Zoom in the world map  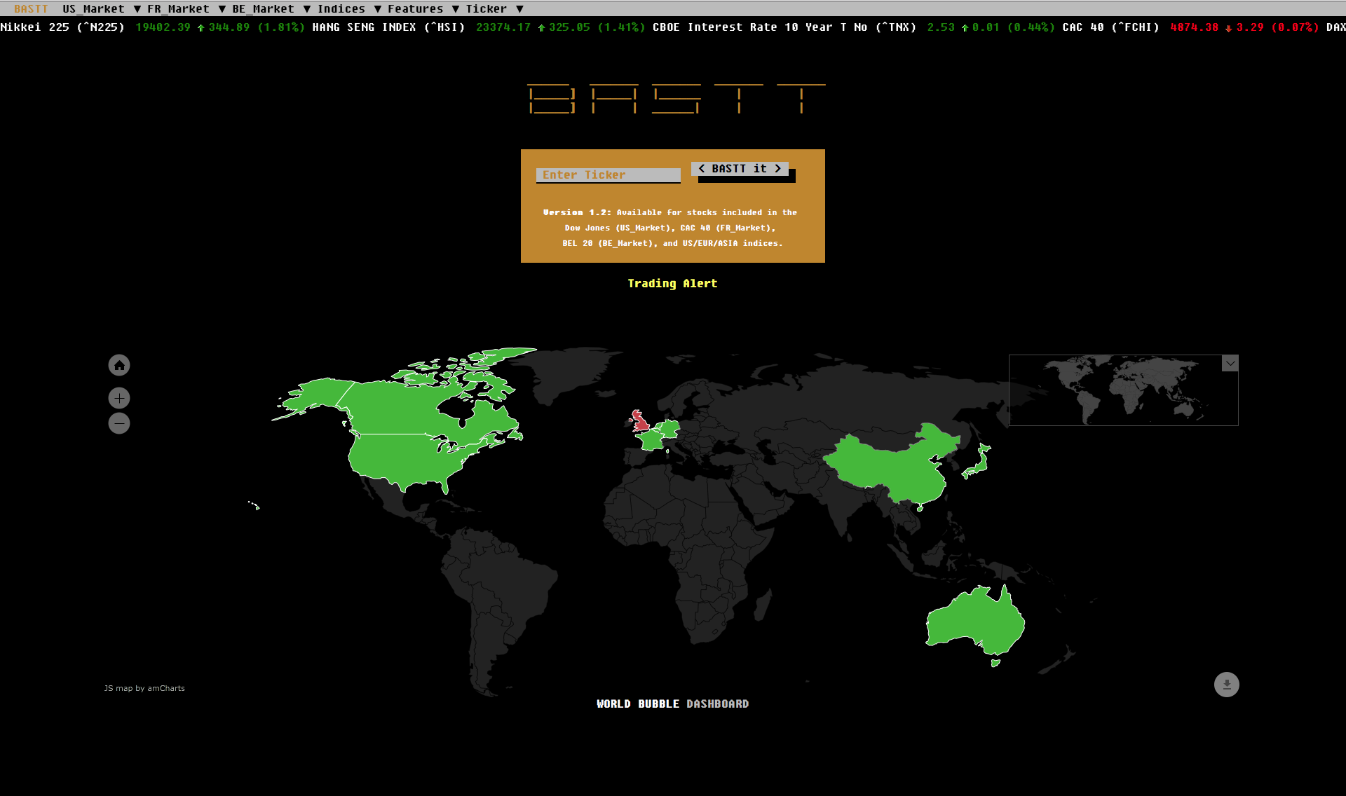(119, 398)
